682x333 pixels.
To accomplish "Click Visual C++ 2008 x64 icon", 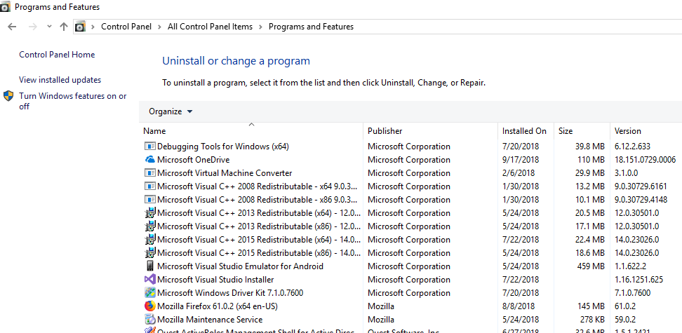I will [x=149, y=186].
